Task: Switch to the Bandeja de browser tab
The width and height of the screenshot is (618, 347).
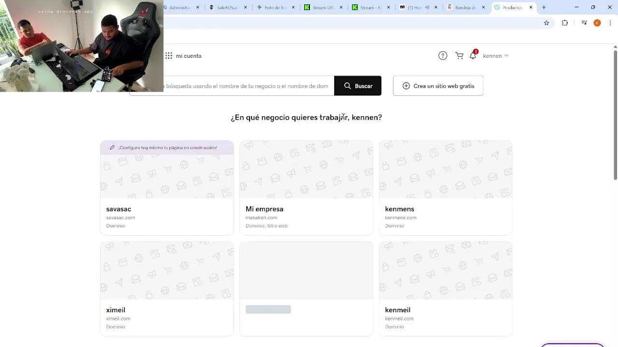Action: tap(465, 7)
